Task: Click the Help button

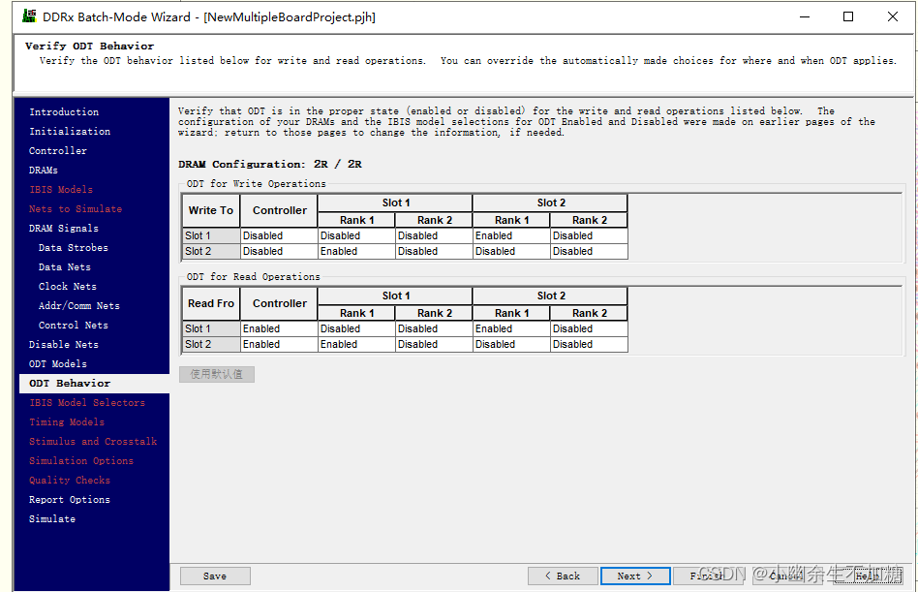Action: 868,576
